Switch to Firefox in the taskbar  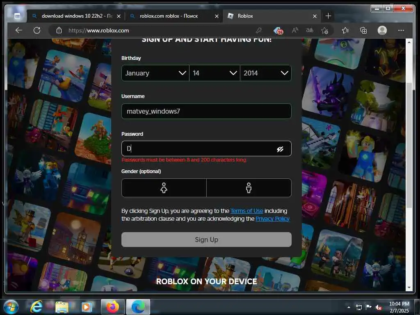[112, 307]
